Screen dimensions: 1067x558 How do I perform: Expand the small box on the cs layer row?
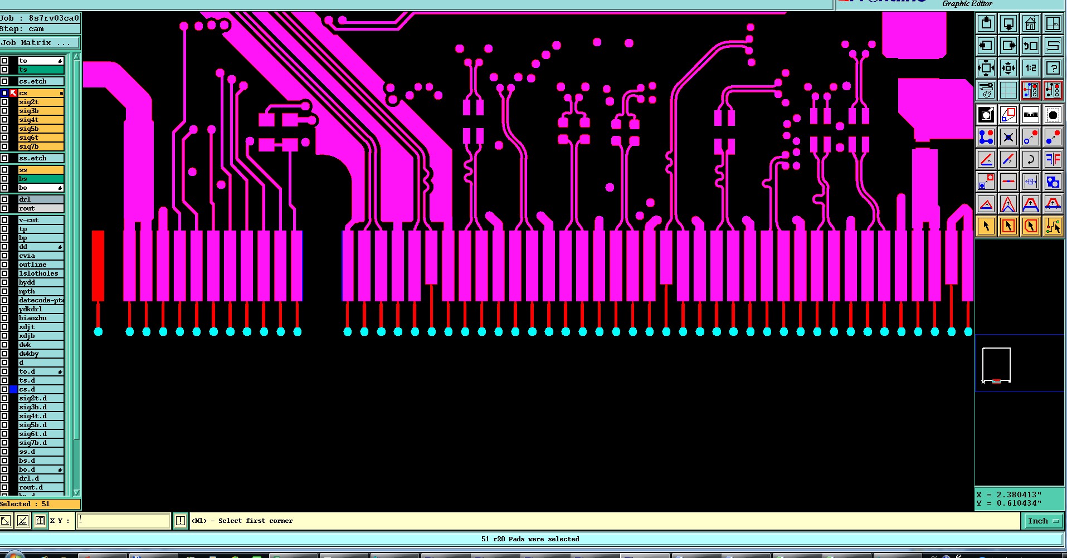61,93
